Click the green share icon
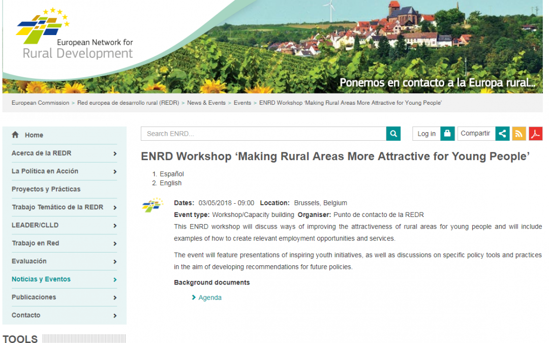This screenshot has height=343, width=549. click(x=502, y=134)
